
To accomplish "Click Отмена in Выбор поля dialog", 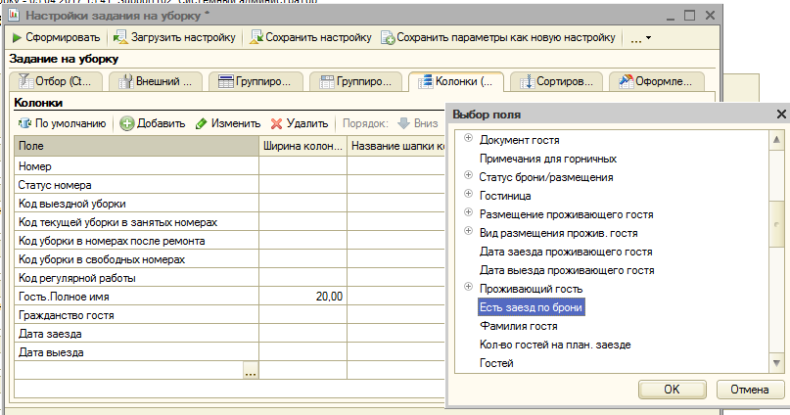I will tap(750, 390).
